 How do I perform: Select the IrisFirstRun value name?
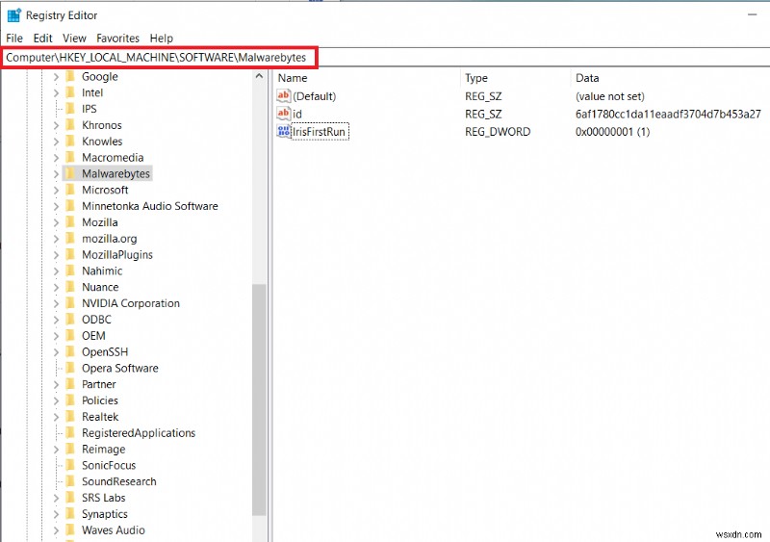point(320,132)
